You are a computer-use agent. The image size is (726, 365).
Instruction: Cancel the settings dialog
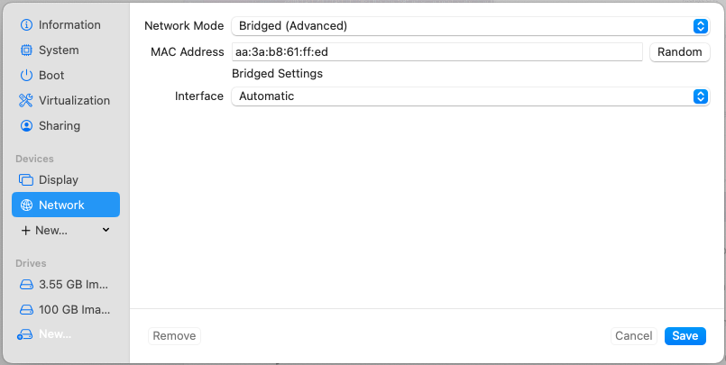click(634, 336)
